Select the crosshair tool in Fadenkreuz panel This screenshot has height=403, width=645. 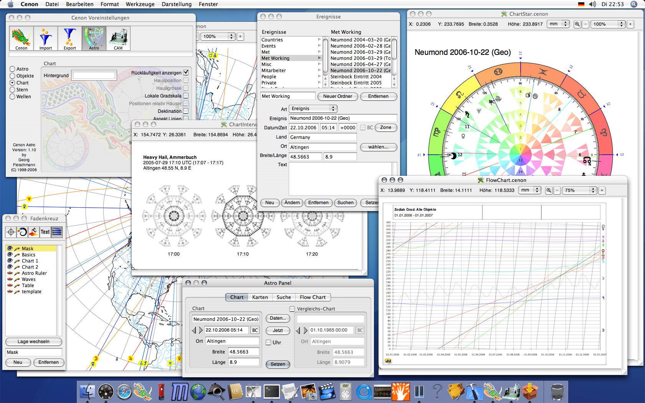click(11, 232)
